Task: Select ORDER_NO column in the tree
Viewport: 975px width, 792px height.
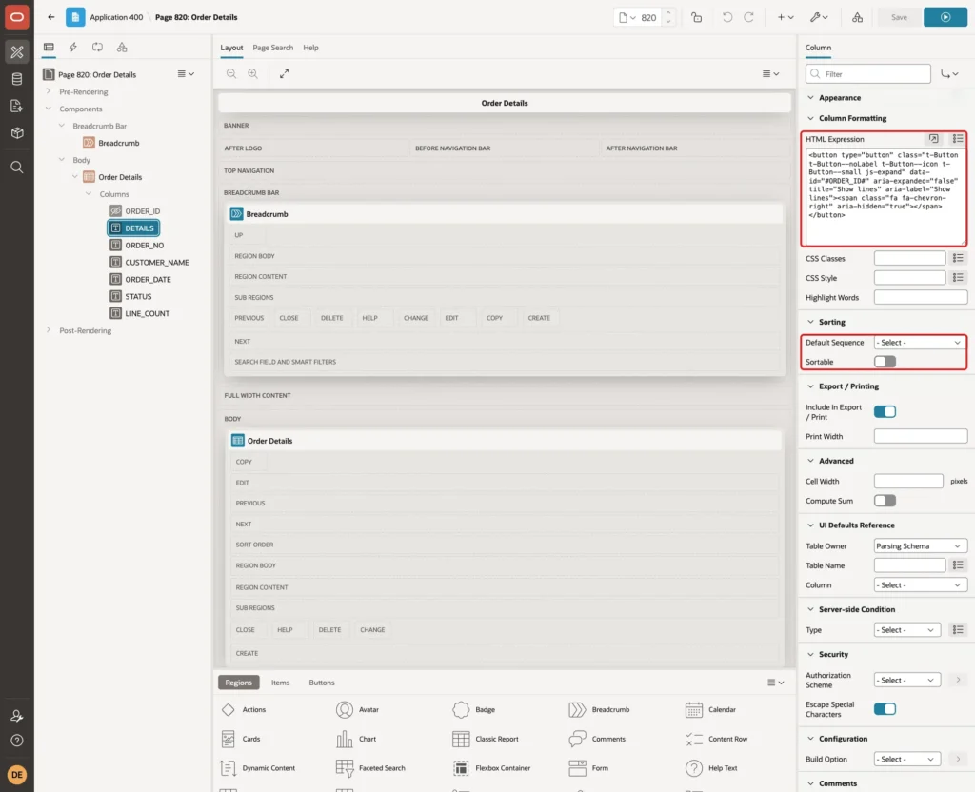Action: point(145,246)
